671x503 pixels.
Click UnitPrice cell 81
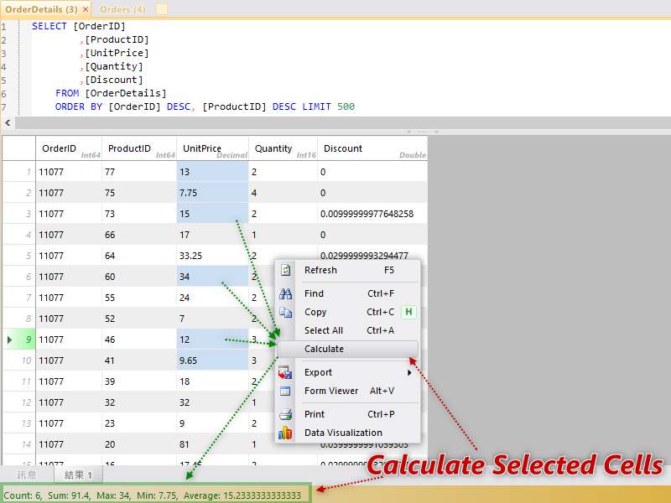click(212, 444)
